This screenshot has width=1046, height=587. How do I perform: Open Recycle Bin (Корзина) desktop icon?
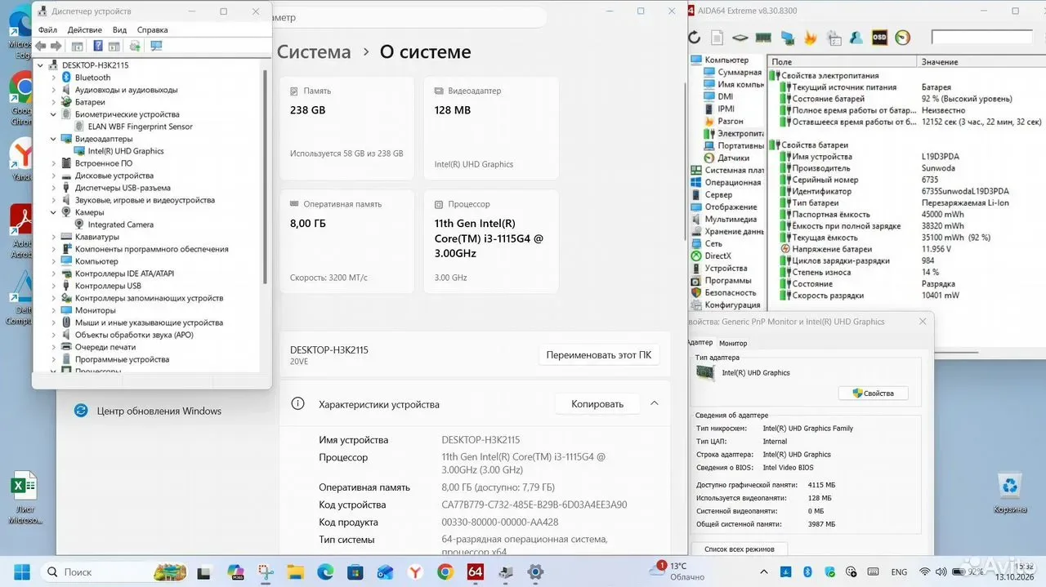1011,493
